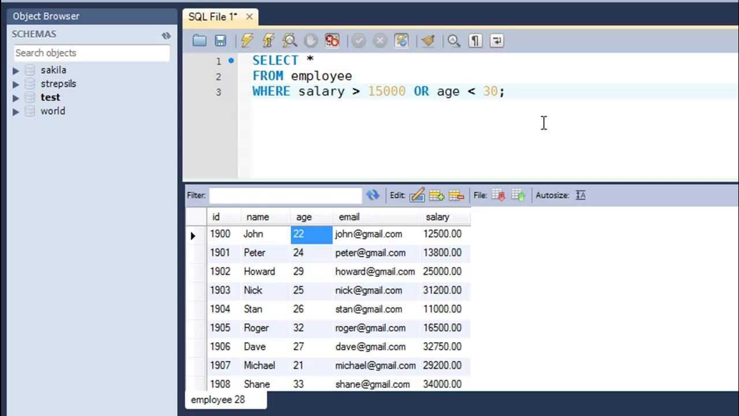Image resolution: width=739 pixels, height=416 pixels.
Task: Click the name cell Nick
Action: point(265,290)
